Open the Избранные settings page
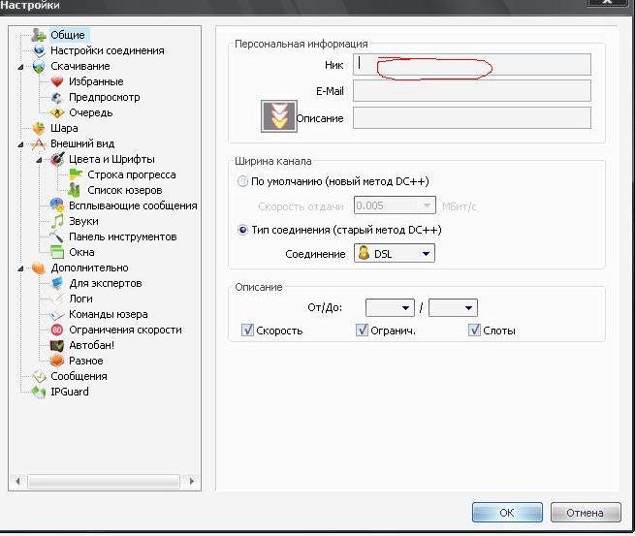The width and height of the screenshot is (635, 536). [x=96, y=81]
